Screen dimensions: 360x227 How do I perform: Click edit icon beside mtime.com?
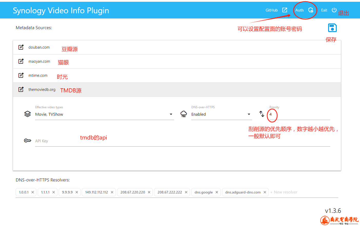(21, 75)
